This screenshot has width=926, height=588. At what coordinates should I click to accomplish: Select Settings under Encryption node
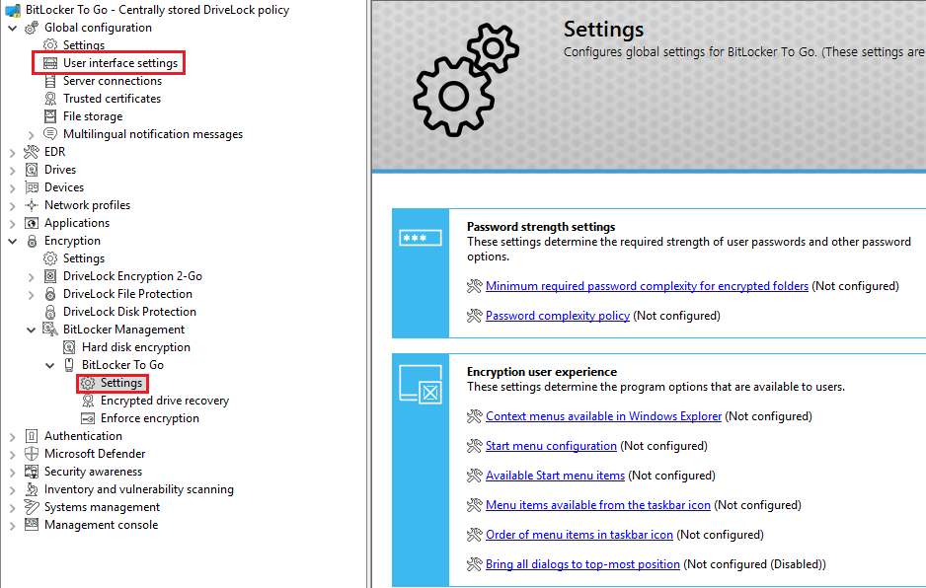(x=84, y=258)
